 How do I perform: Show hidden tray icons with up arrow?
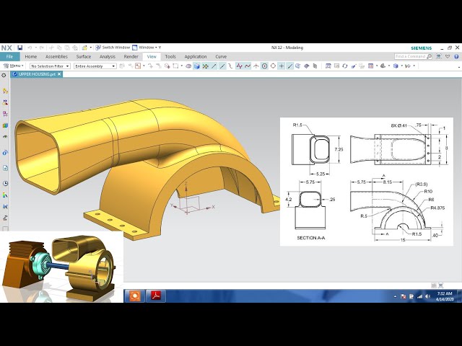[395, 296]
